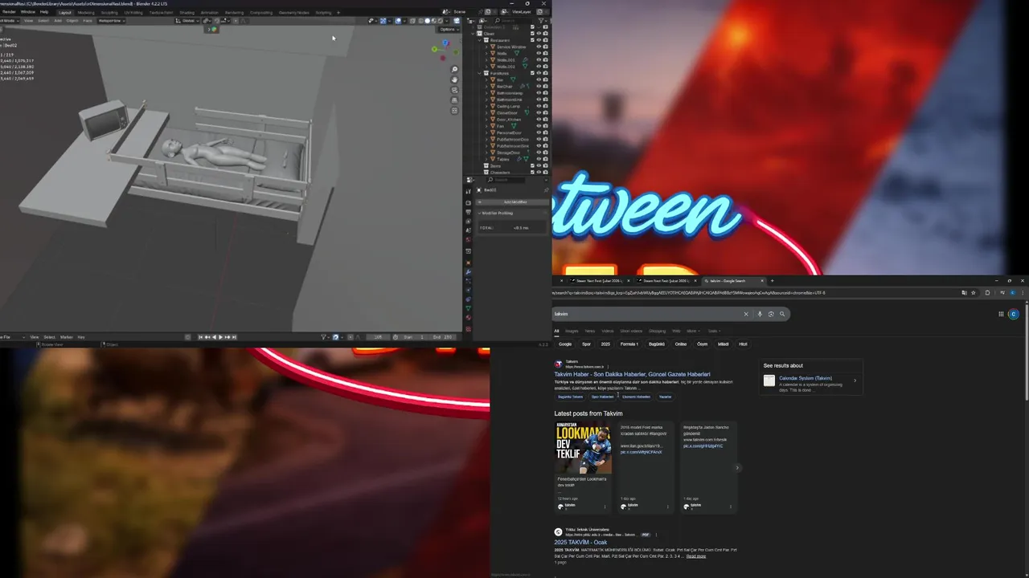Click the outliner search field

coord(514,20)
